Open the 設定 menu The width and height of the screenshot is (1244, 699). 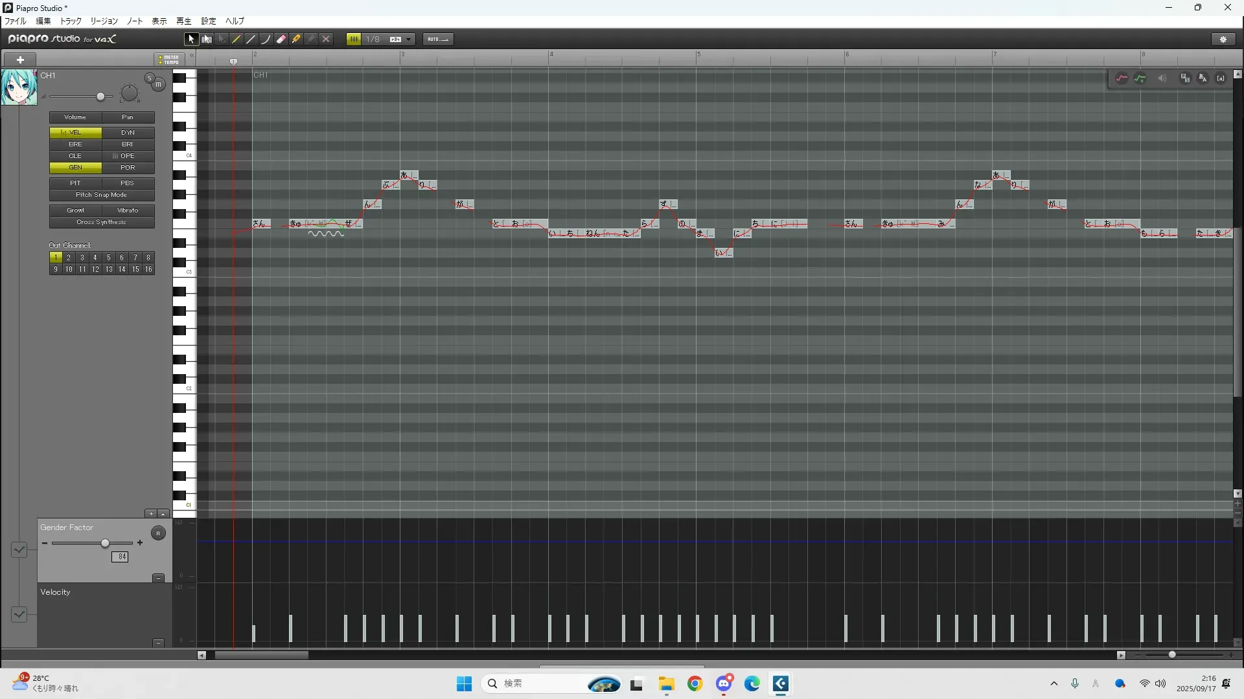[x=208, y=21]
